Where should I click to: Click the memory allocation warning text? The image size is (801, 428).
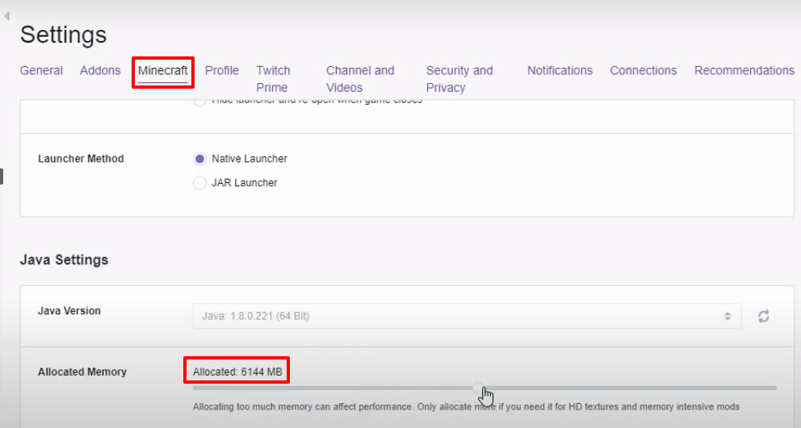[x=466, y=406]
